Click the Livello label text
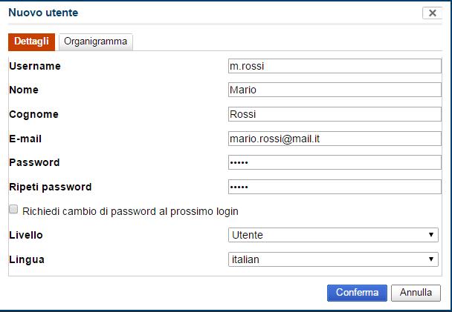Image resolution: width=452 pixels, height=312 pixels. [x=26, y=235]
